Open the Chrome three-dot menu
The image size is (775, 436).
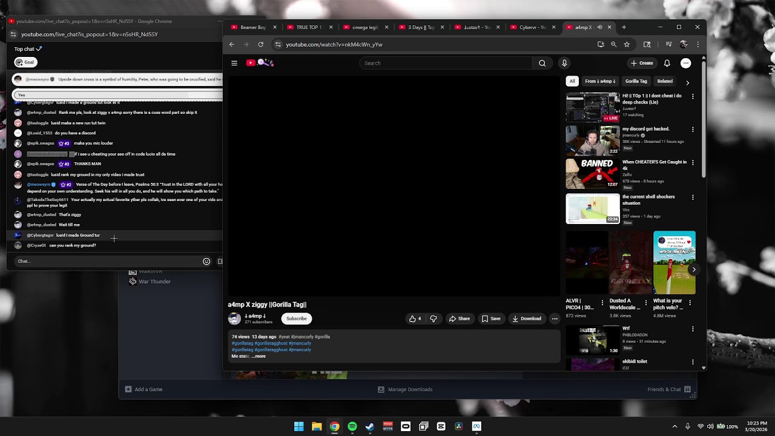pos(697,44)
